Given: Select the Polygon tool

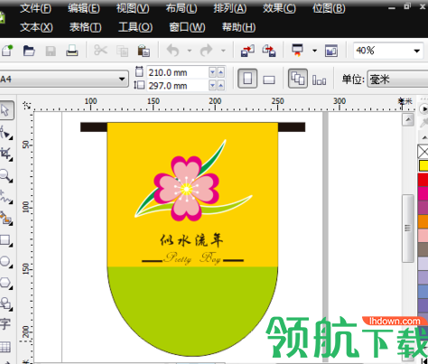Looking at the screenshot, I should click(6, 283).
